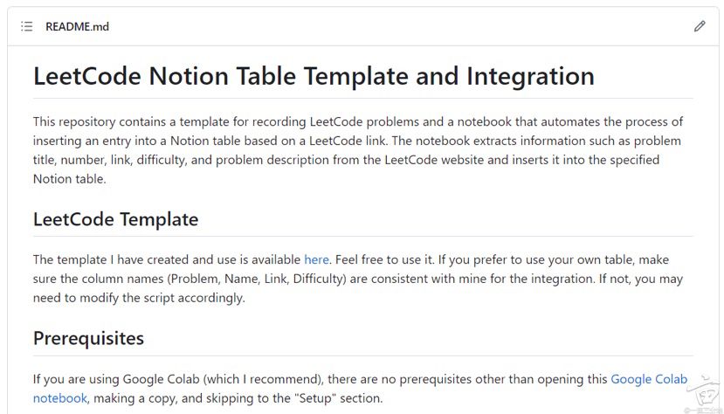Viewport: 724px width, 414px height.
Task: Open the README outline list icon
Action: point(27,27)
